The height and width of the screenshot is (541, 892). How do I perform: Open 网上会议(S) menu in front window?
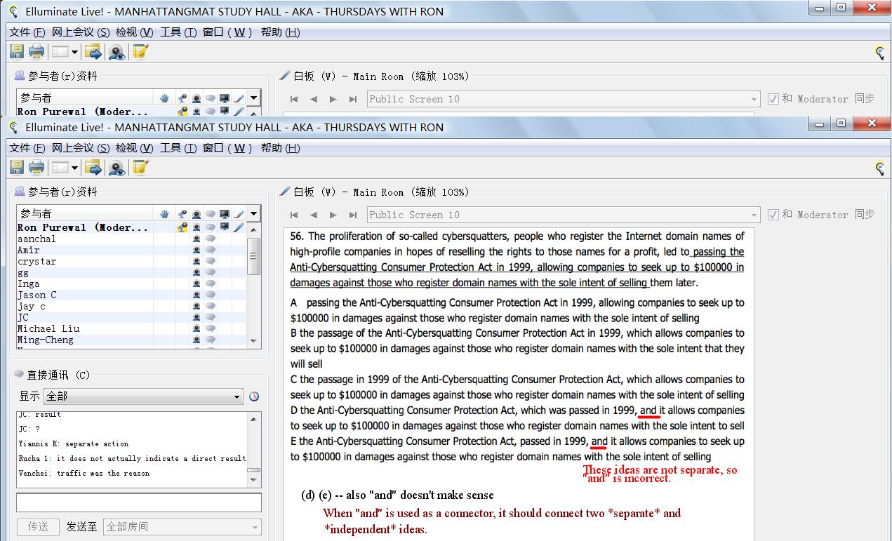(81, 147)
